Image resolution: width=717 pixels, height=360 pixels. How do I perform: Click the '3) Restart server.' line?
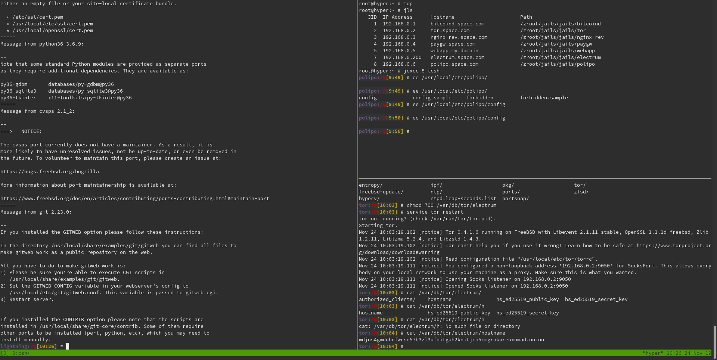[x=27, y=300]
